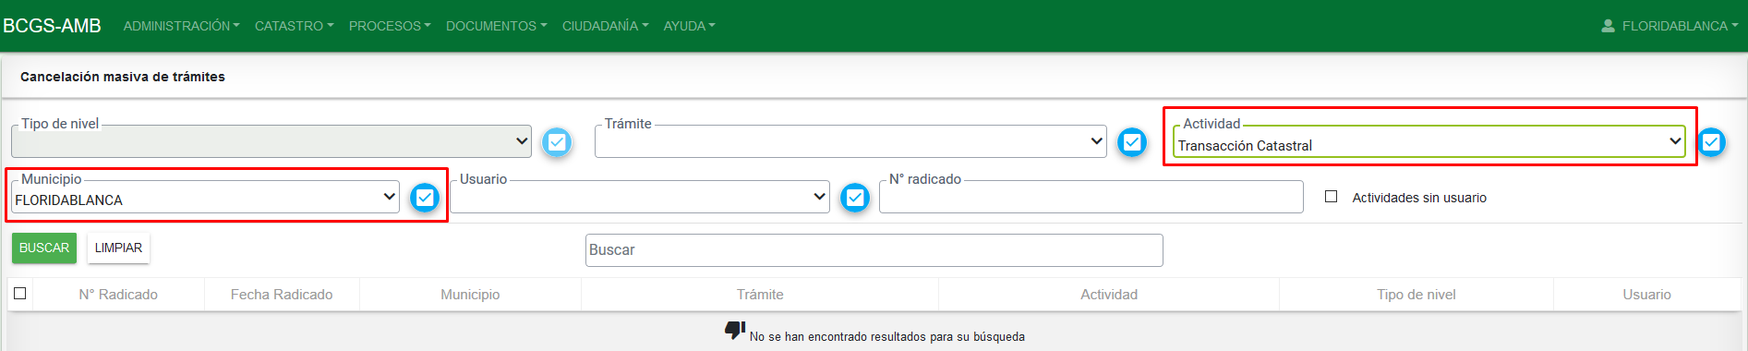Screen dimensions: 1748x351
Task: Enable Actividades sin usuario checkbox
Action: click(x=1331, y=197)
